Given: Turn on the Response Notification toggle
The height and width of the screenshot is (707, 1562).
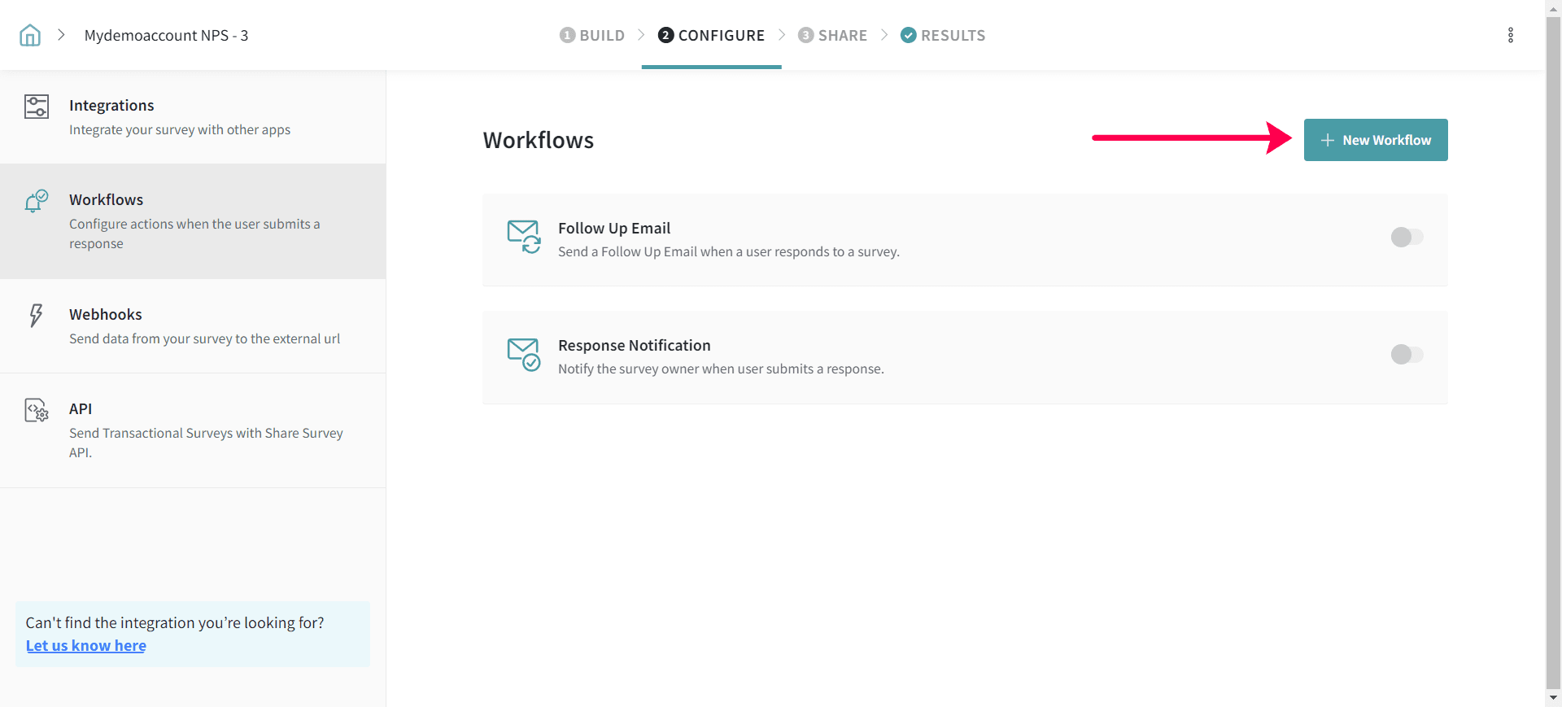Looking at the screenshot, I should point(1407,354).
